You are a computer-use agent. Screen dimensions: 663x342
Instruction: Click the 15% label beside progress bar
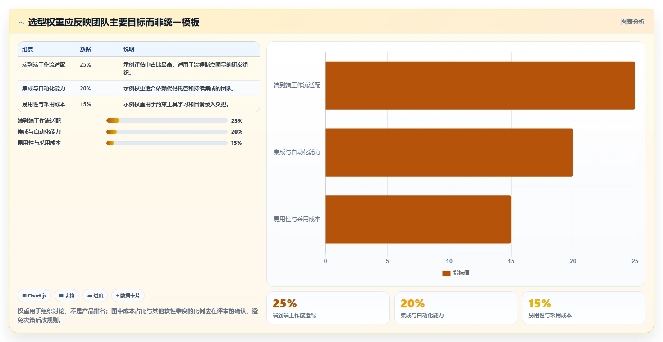click(x=237, y=143)
